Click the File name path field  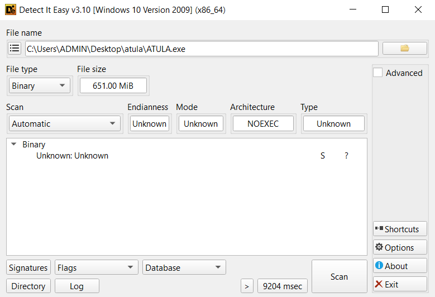tap(201, 49)
